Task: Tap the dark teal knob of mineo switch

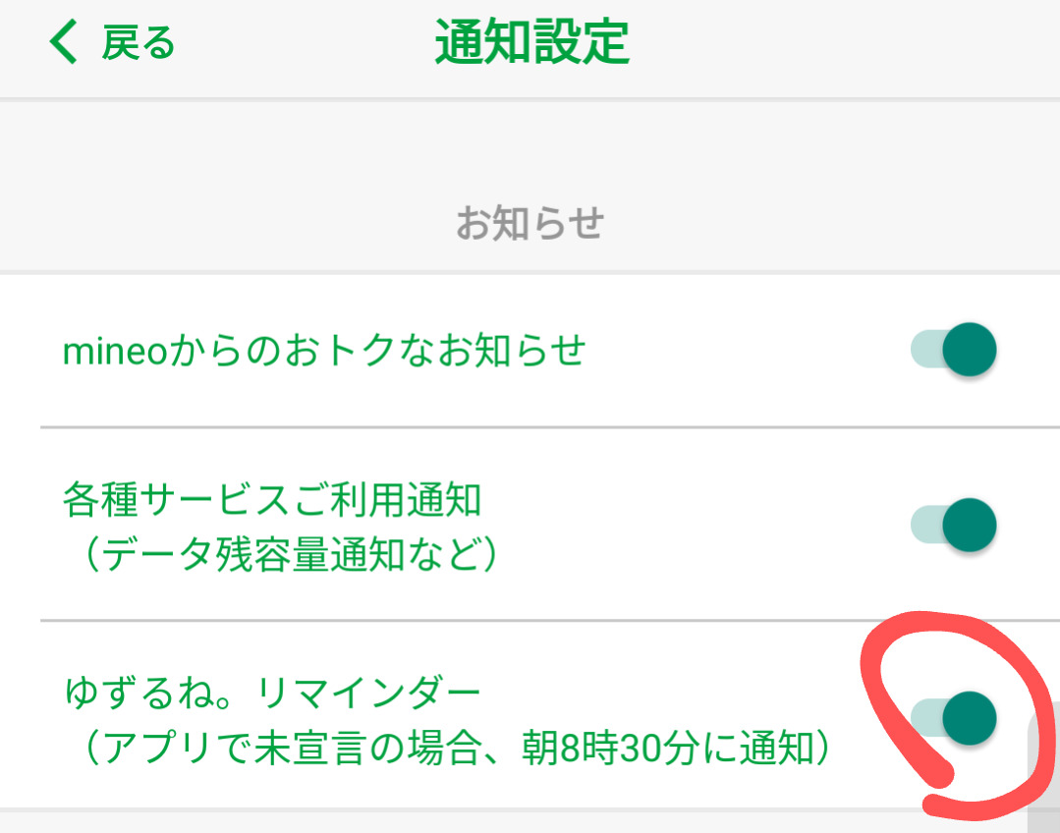Action: coord(970,350)
